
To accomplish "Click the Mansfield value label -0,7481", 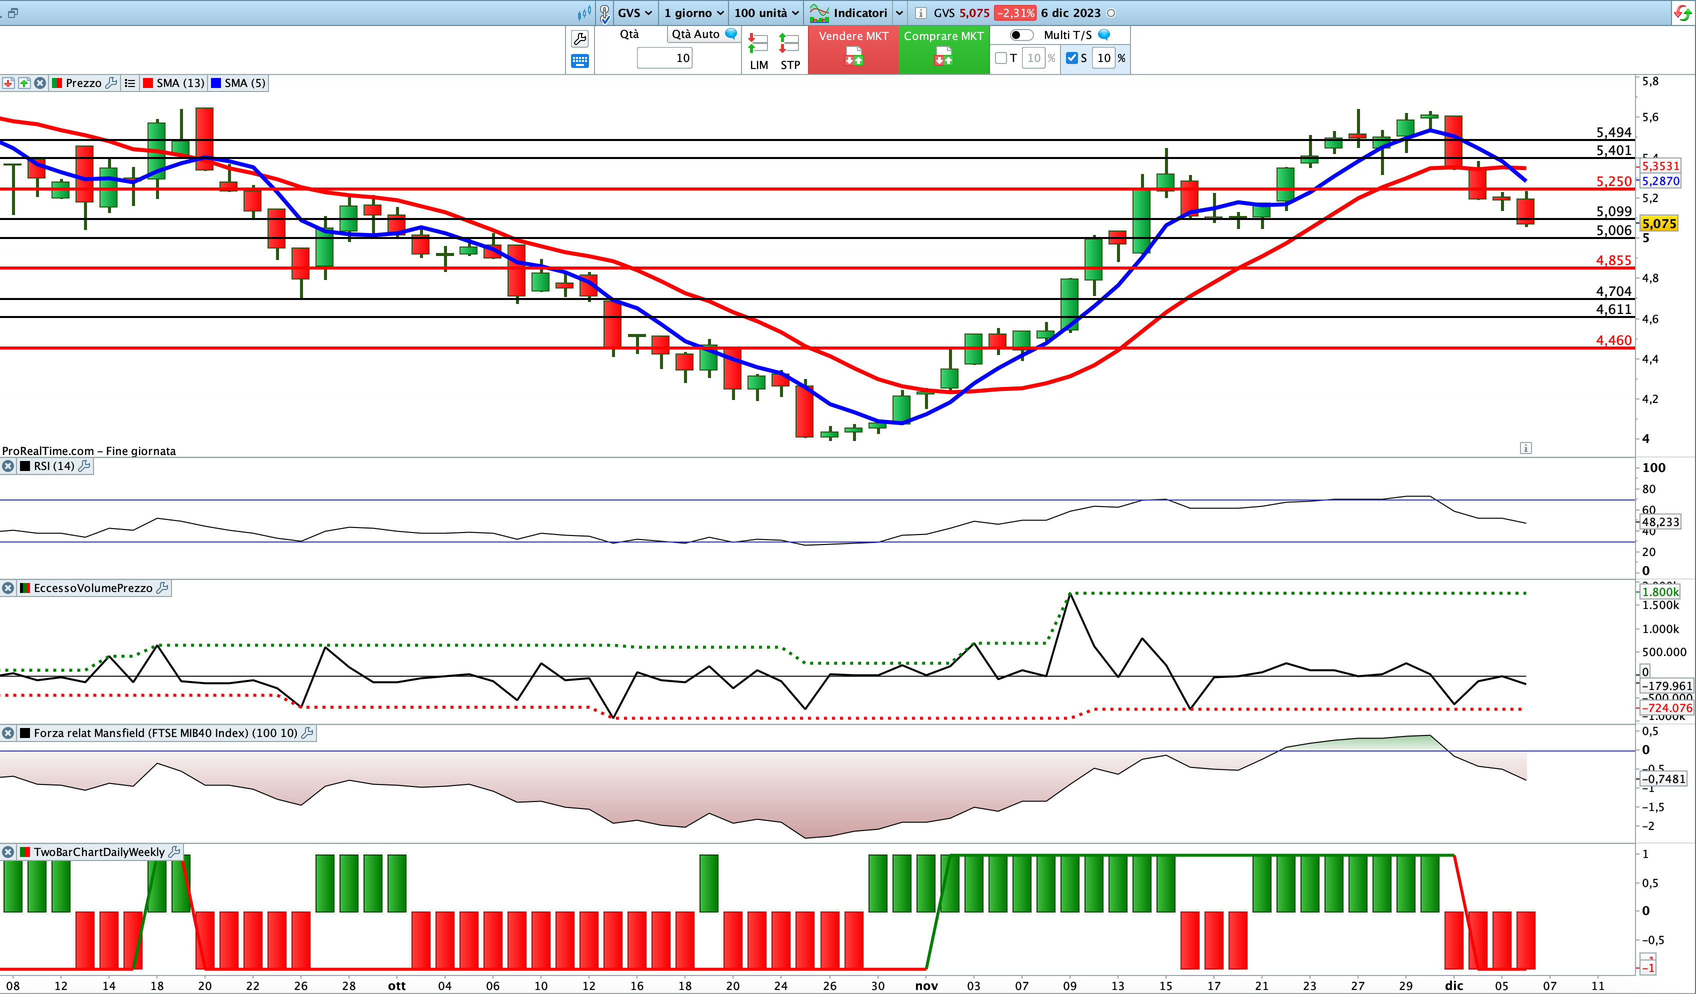I will pos(1663,778).
